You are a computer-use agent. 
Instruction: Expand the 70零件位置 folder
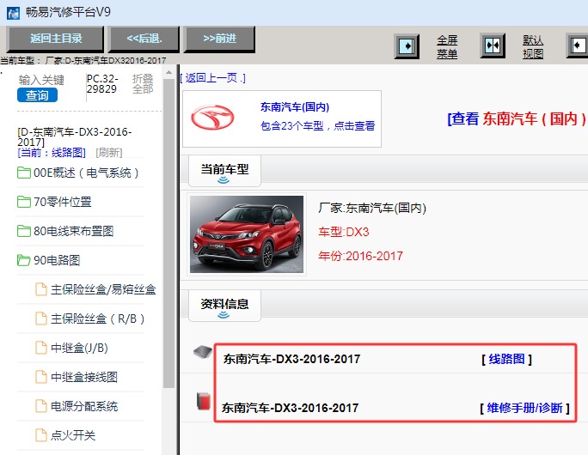coord(63,203)
